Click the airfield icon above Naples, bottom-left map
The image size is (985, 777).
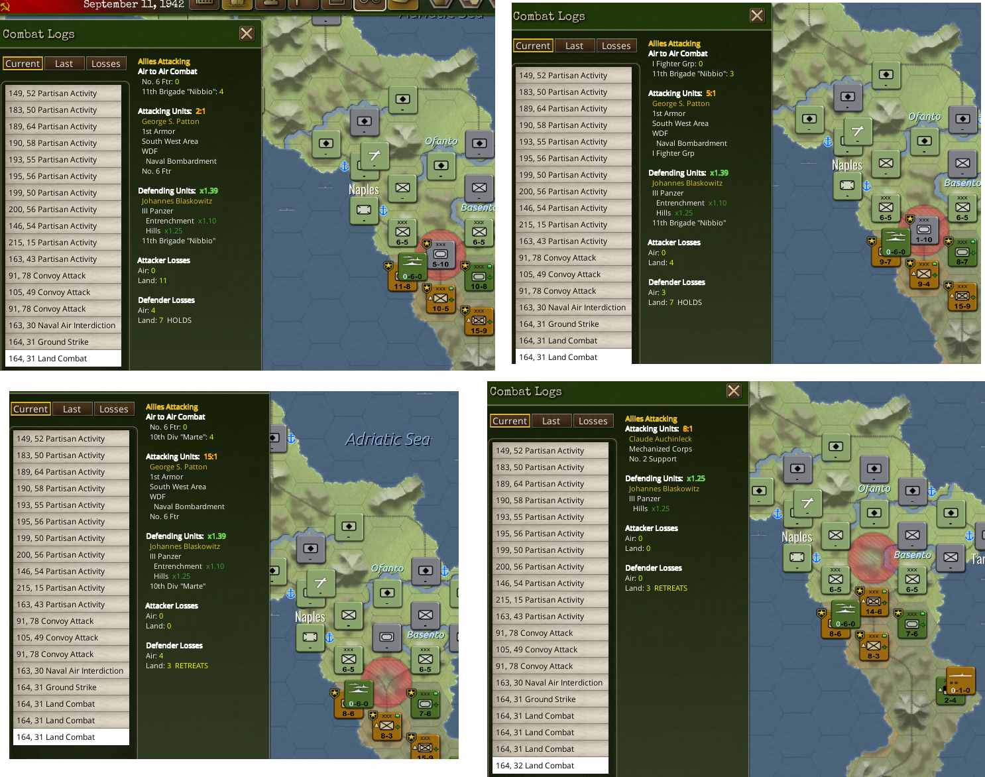(x=321, y=583)
